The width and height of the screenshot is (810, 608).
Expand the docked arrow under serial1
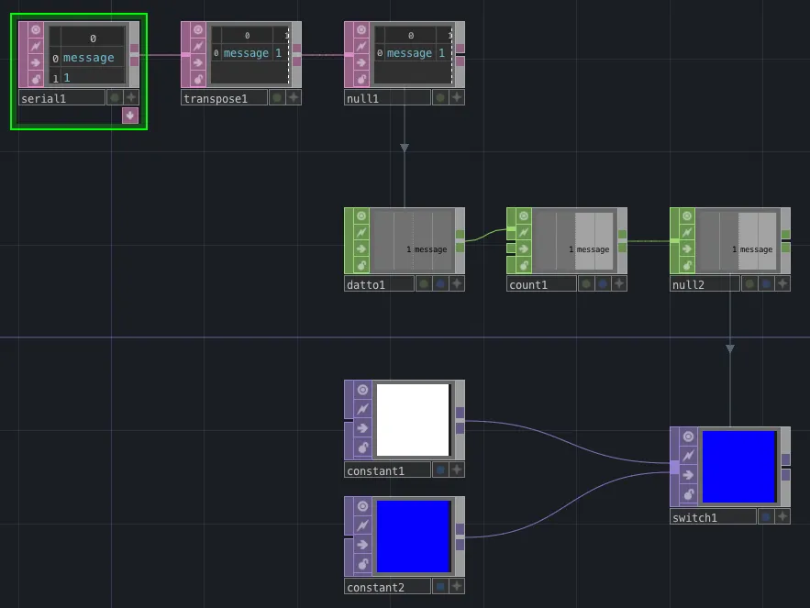[x=130, y=116]
